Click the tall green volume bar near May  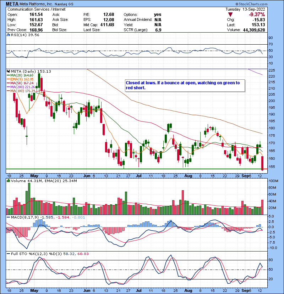(x=29, y=199)
